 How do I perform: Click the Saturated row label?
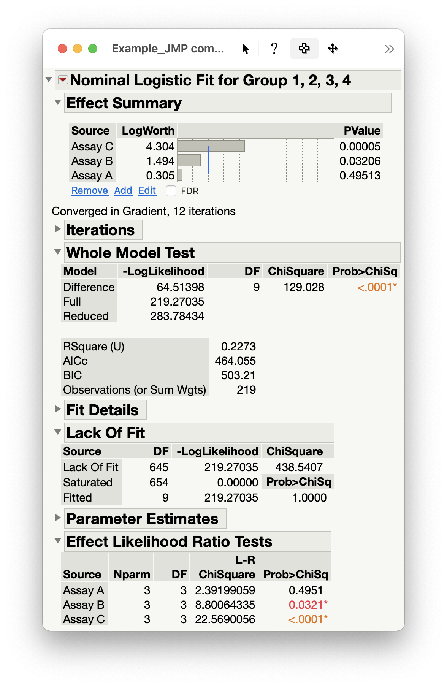[x=88, y=483]
